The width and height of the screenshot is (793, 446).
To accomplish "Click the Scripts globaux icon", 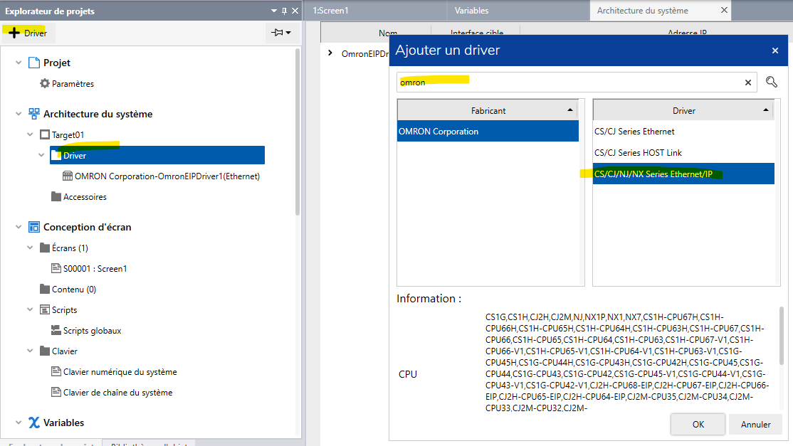I will (56, 330).
